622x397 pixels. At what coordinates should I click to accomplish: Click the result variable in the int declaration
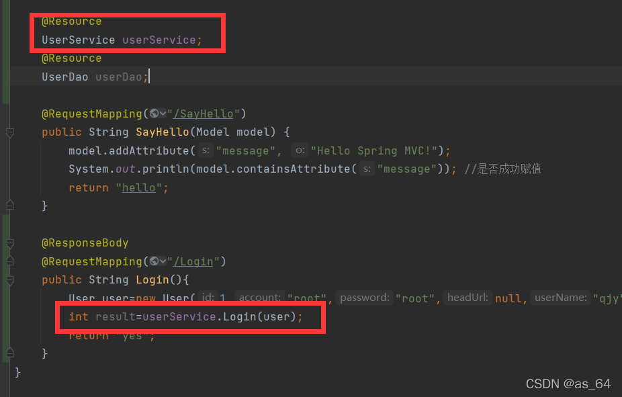coord(116,317)
